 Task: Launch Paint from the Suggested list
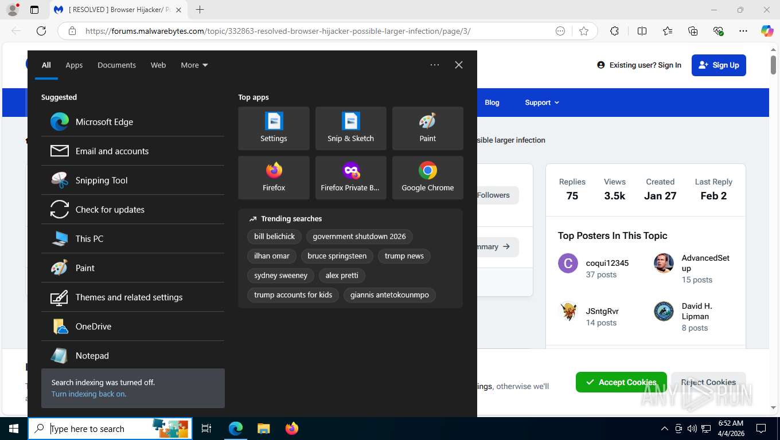click(132, 268)
